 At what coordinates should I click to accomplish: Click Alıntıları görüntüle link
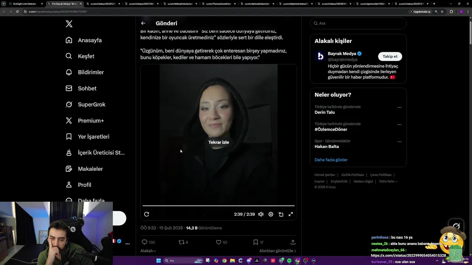coord(278,251)
